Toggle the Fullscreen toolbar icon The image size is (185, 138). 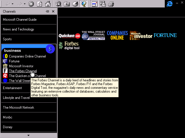pyautogui.click(x=94, y=4)
